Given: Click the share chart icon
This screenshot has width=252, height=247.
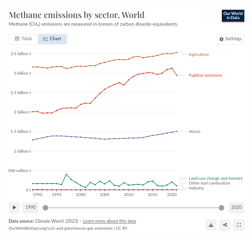Looking at the screenshot, I should click(x=225, y=225).
